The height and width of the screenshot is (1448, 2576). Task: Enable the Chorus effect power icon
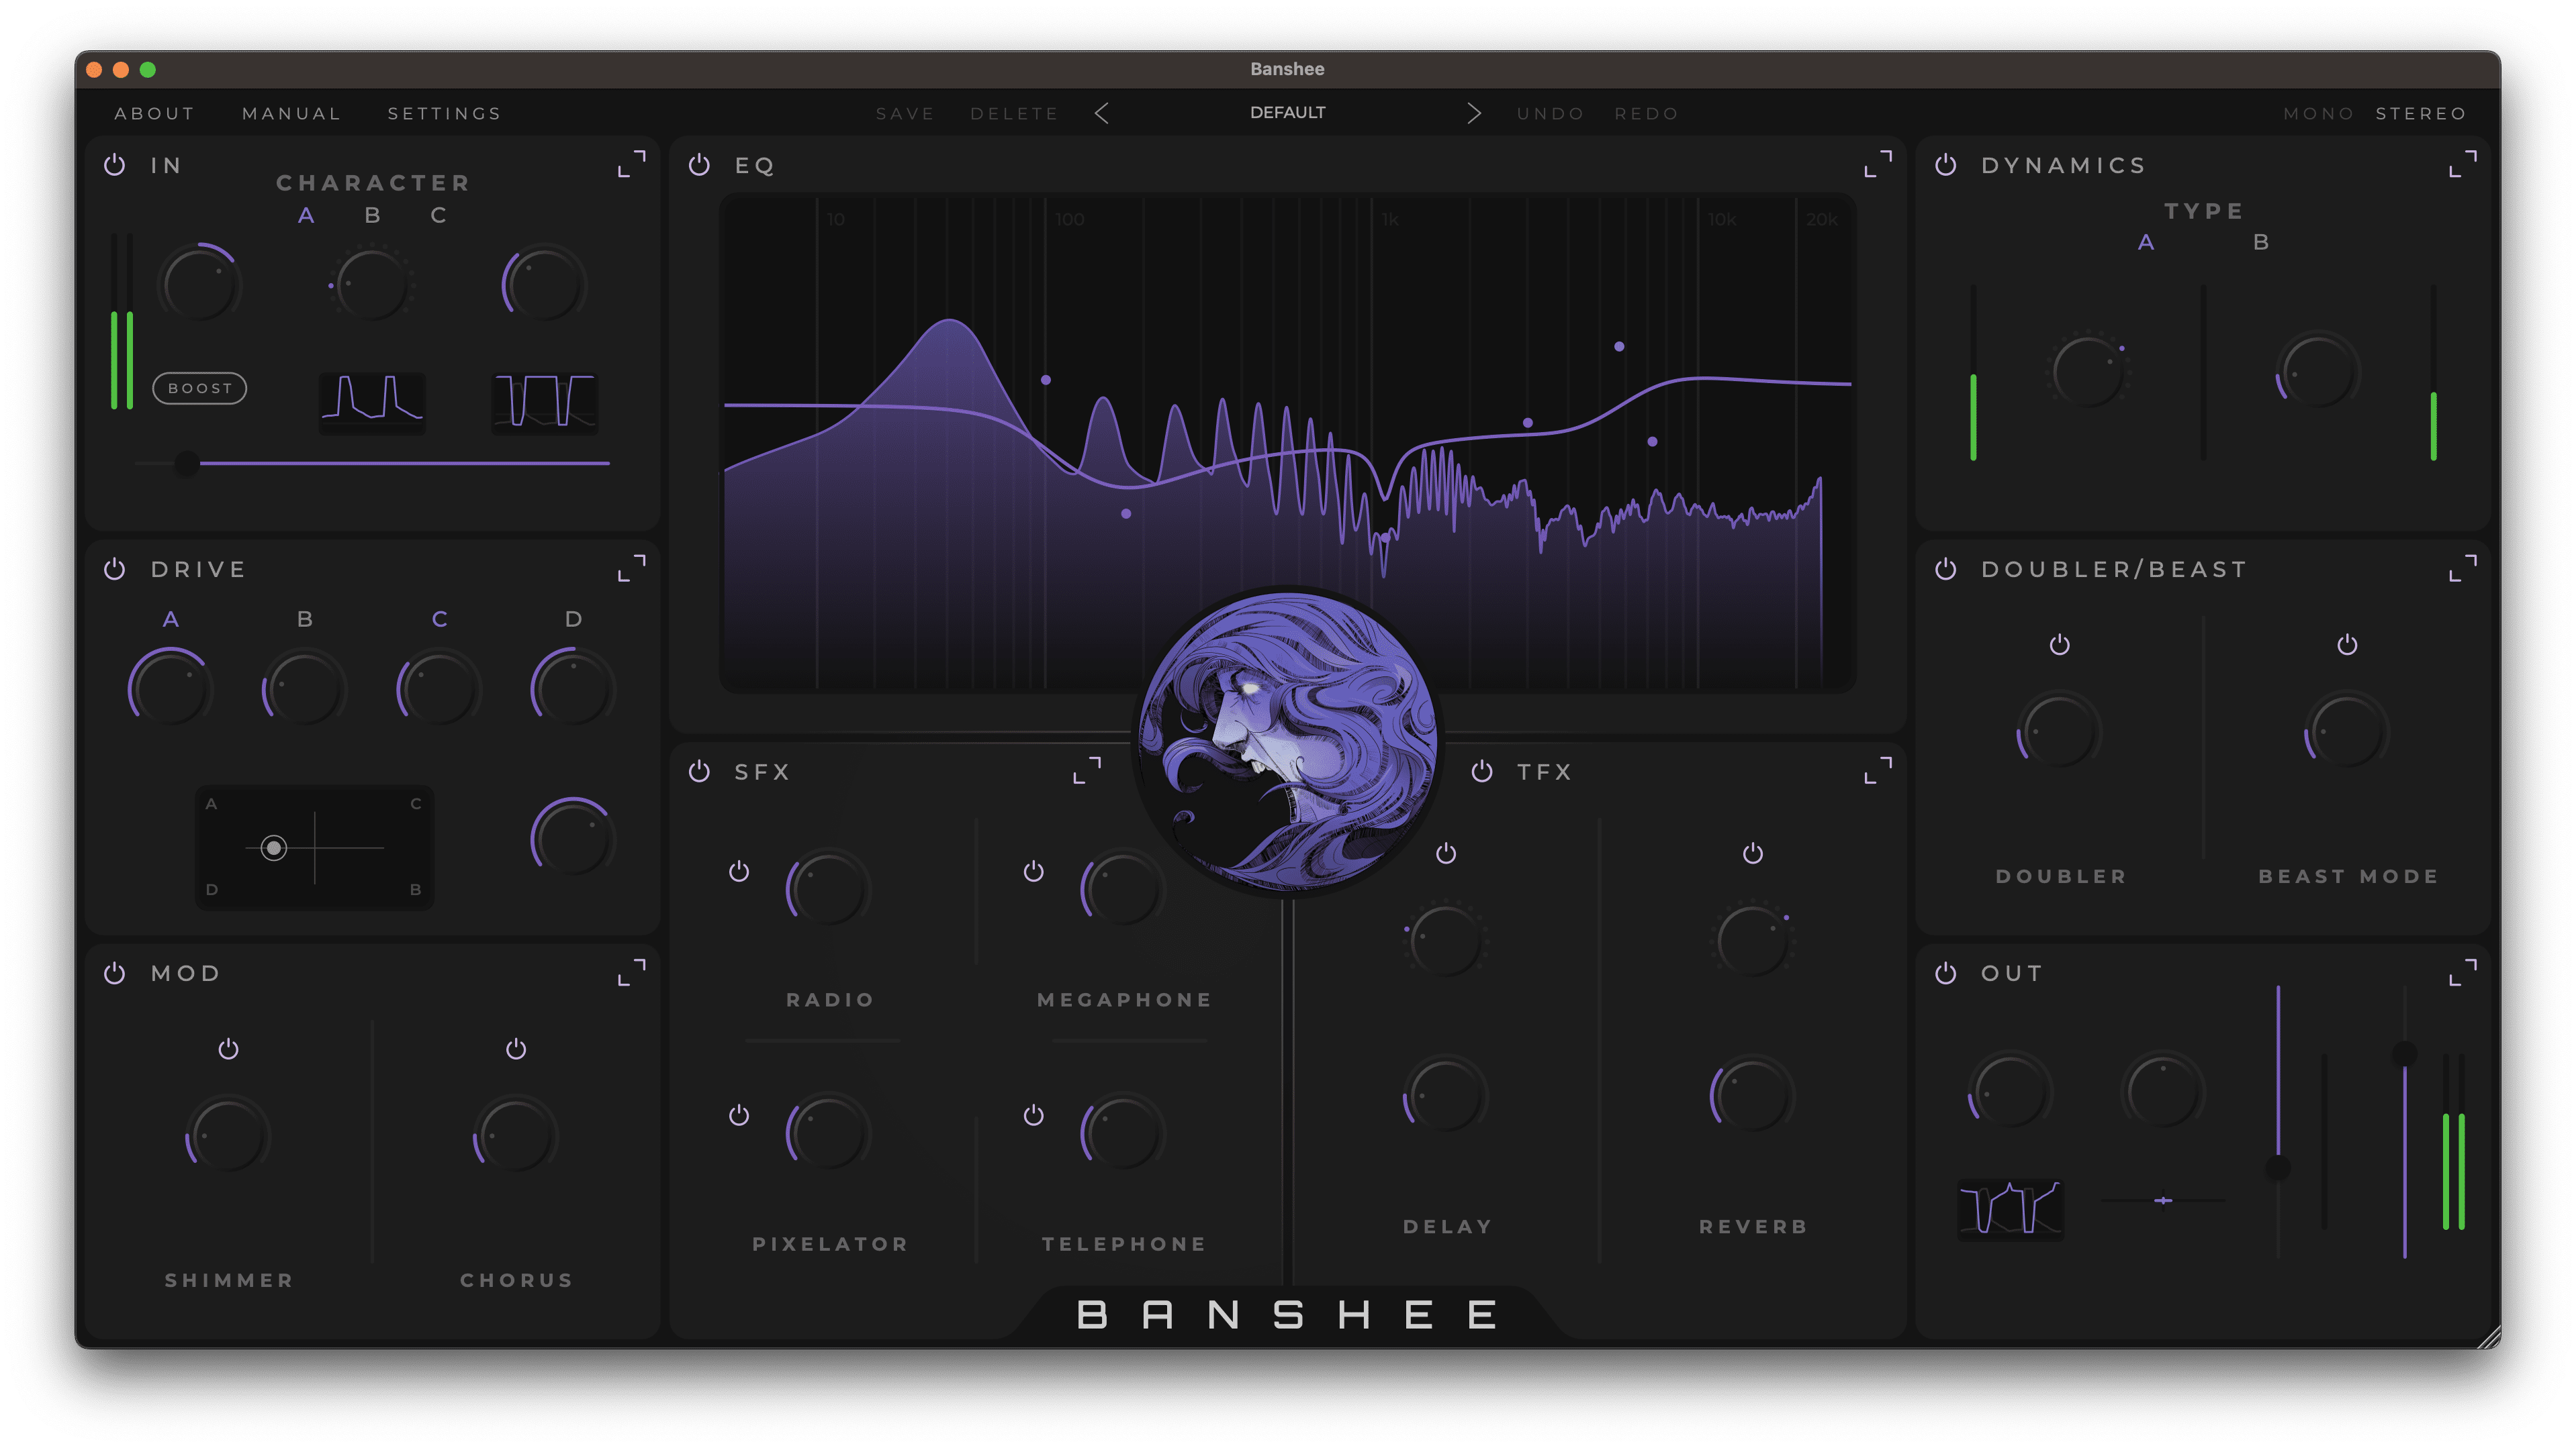pos(516,1048)
